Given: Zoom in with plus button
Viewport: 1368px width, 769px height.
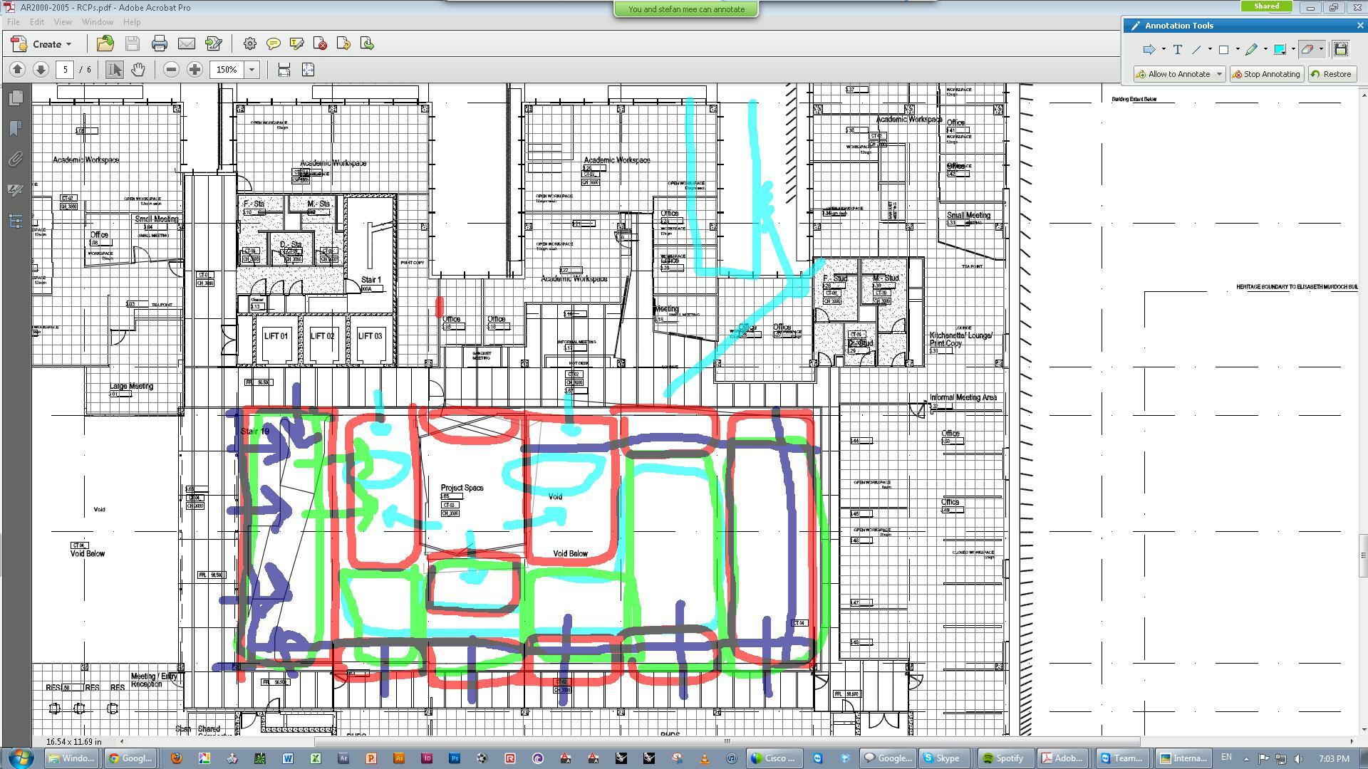Looking at the screenshot, I should point(195,69).
